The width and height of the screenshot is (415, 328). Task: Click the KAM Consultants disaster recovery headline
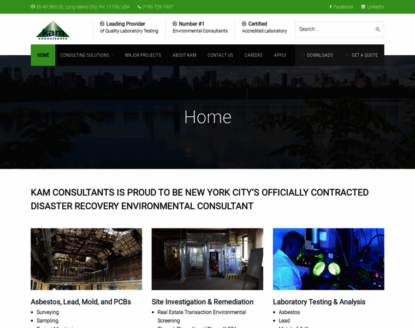[x=199, y=199]
